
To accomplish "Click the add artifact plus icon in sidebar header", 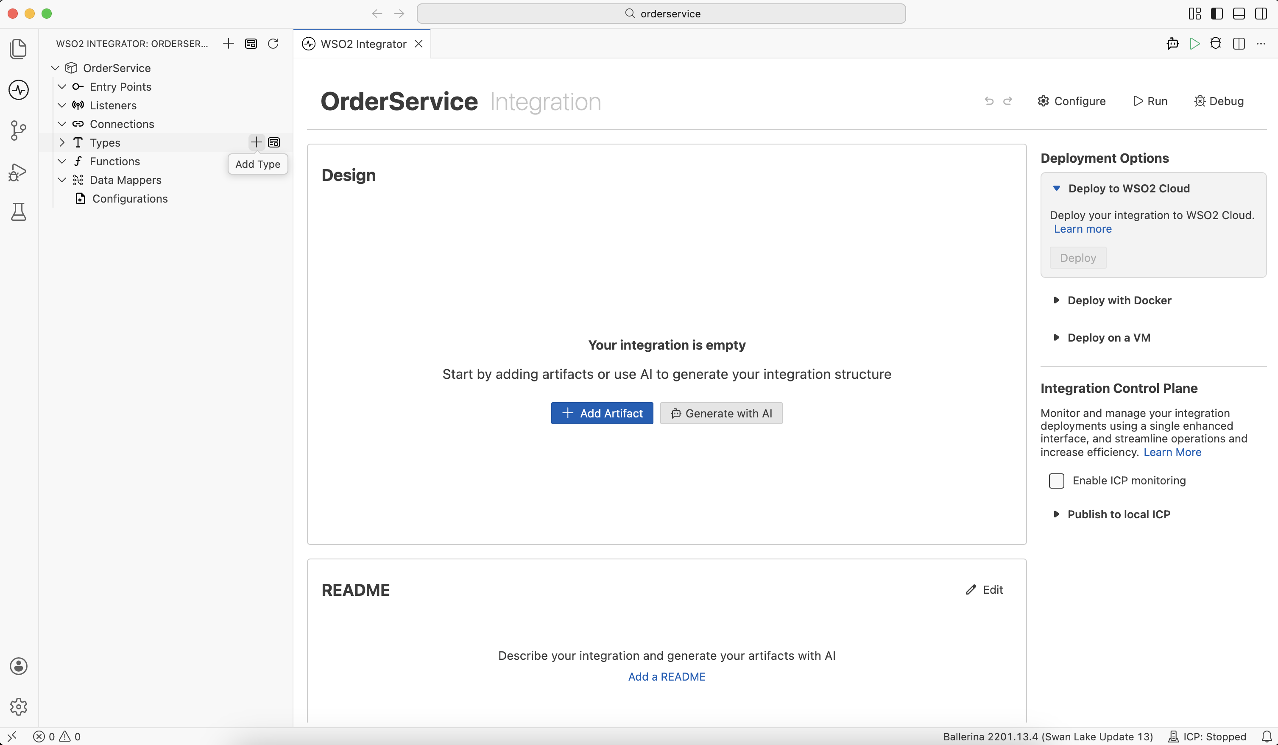I will click(x=229, y=44).
